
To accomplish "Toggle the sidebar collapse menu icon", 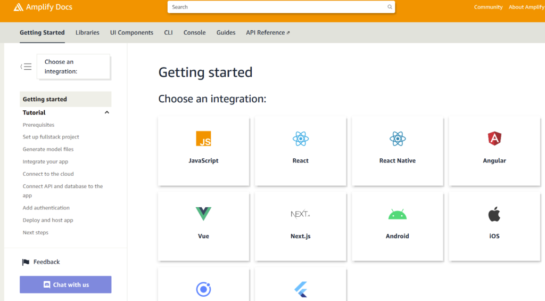I will click(x=26, y=67).
